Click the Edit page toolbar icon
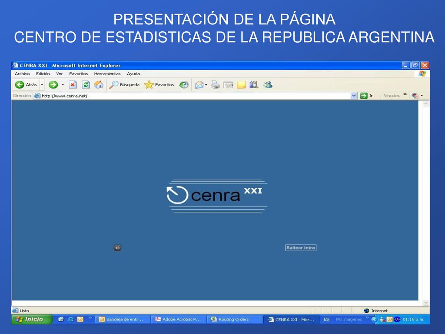The image size is (445, 334). pyautogui.click(x=228, y=85)
